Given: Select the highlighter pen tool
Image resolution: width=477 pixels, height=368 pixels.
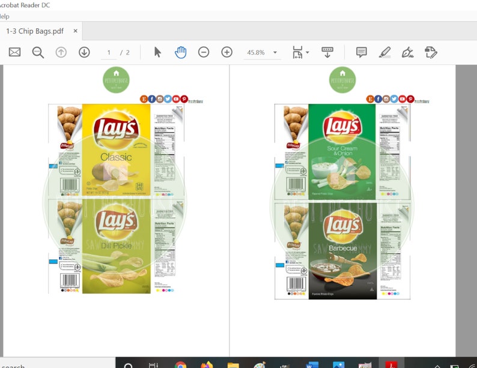Looking at the screenshot, I should [385, 52].
